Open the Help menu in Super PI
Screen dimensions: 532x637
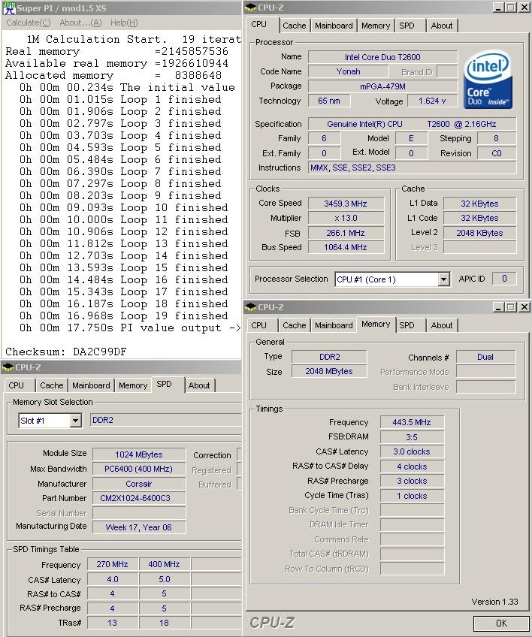click(x=124, y=23)
